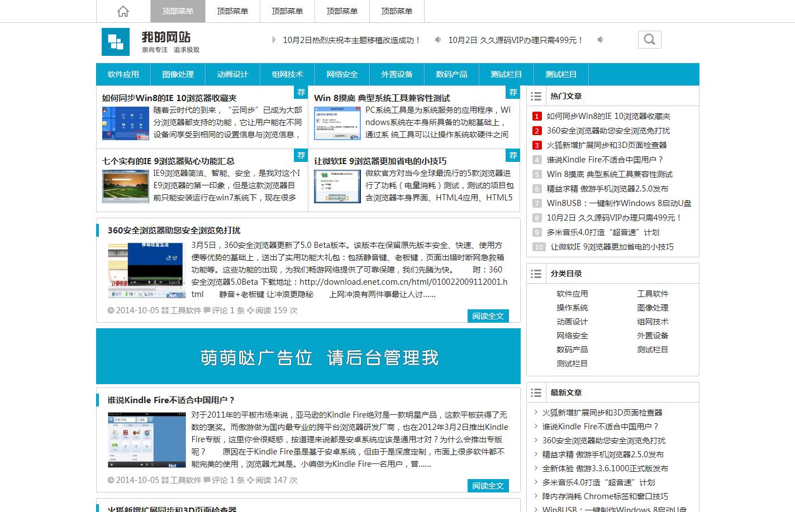Click the clock icon before the Kindle article date

pos(111,480)
